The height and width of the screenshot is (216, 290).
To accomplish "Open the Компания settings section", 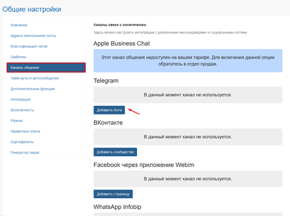I will pyautogui.click(x=19, y=25).
